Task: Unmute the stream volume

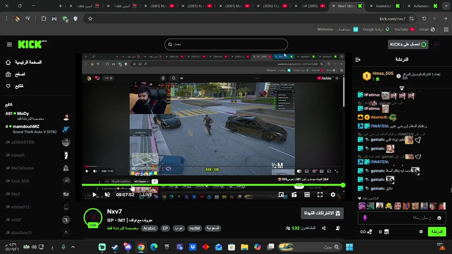Action: click(x=107, y=195)
